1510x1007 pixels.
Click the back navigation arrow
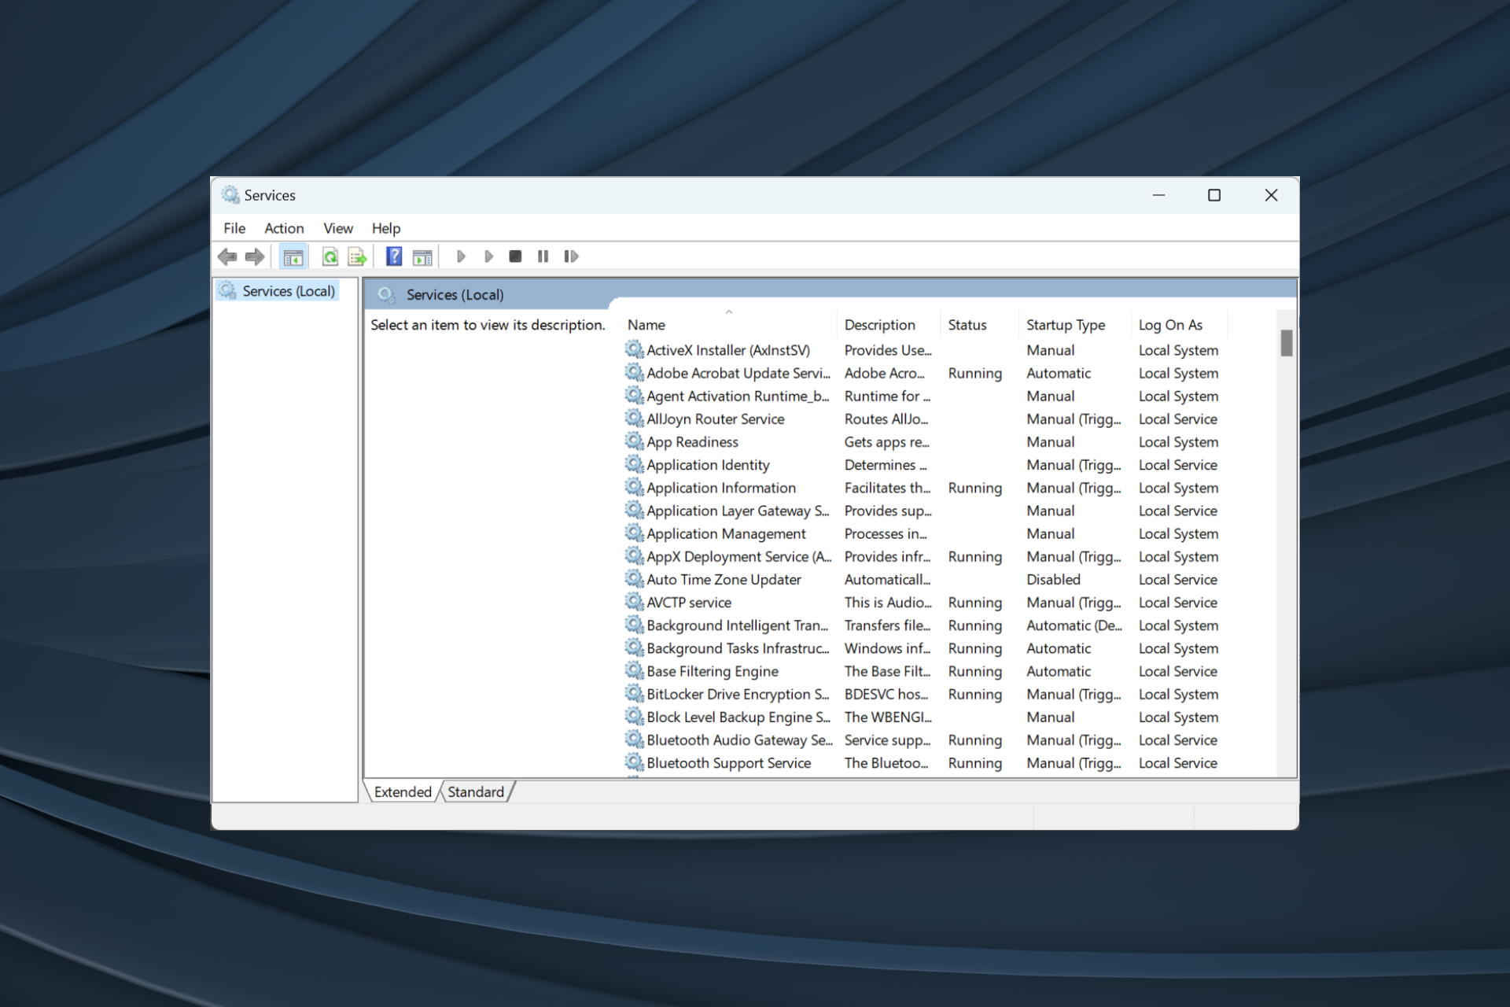pos(227,256)
